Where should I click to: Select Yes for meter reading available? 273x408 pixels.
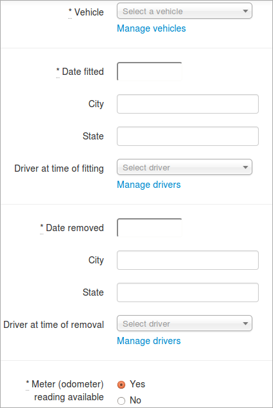click(x=121, y=385)
